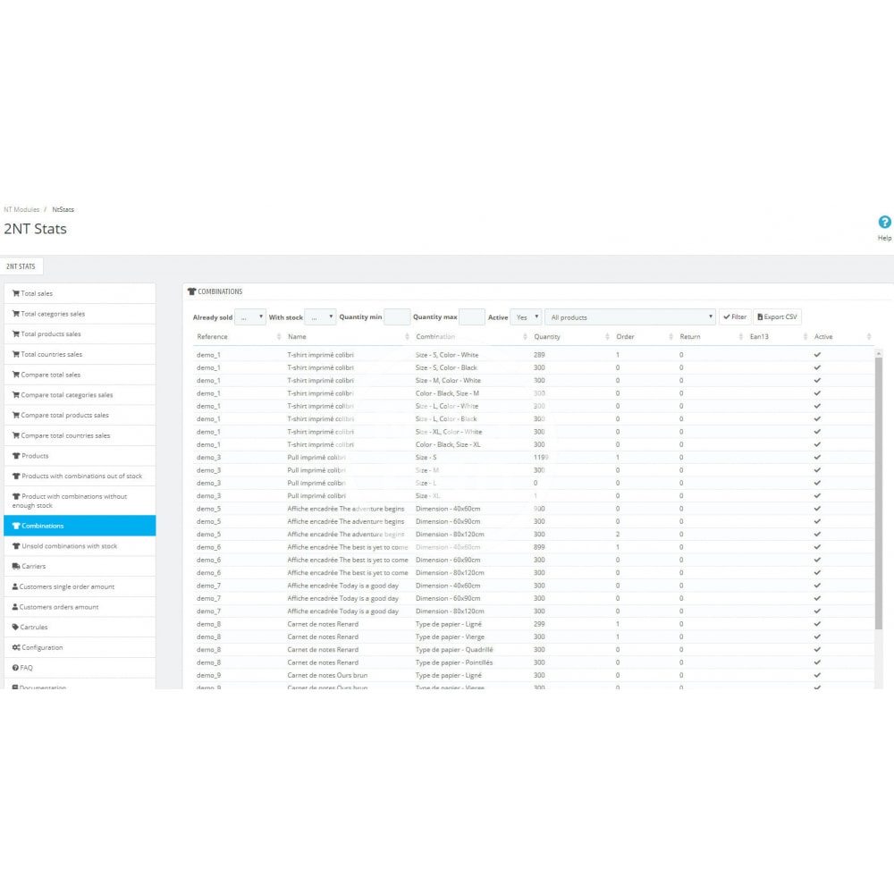This screenshot has height=894, width=894.
Task: Open Total sales menu item
Action: [80, 293]
